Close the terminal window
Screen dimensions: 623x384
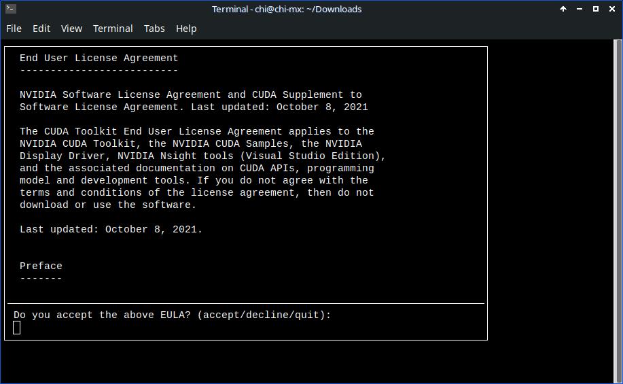[x=612, y=9]
